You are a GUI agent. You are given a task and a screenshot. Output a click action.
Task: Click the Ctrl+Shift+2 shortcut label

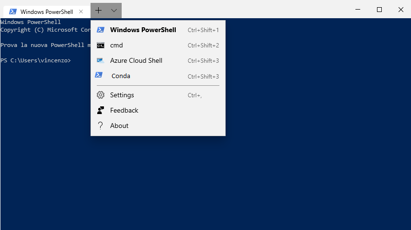[x=203, y=46]
